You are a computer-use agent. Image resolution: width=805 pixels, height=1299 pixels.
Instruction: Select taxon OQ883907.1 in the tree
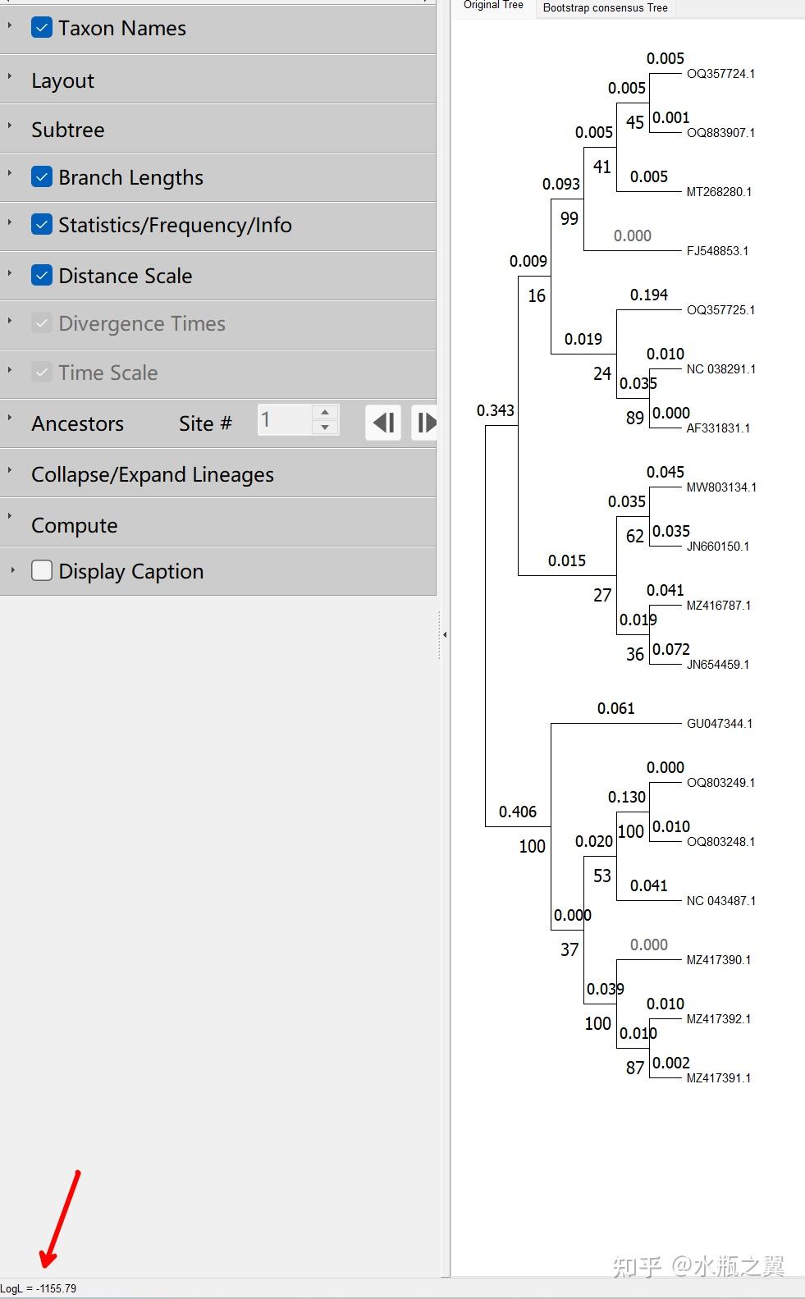point(720,133)
